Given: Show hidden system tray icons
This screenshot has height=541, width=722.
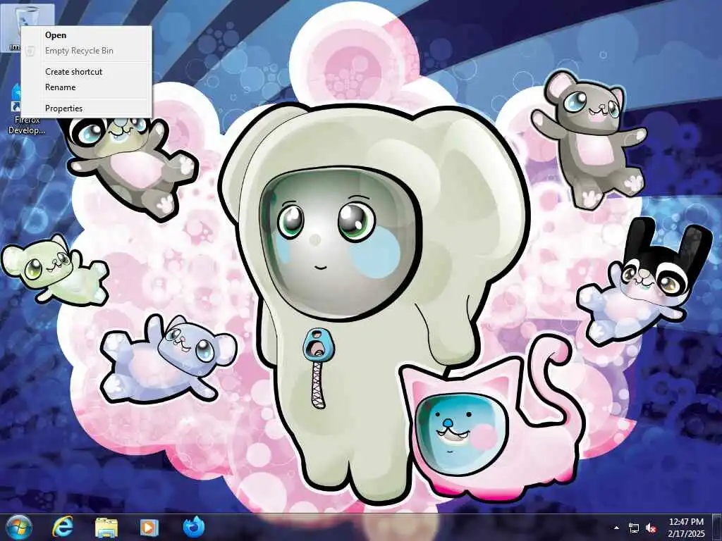Looking at the screenshot, I should pyautogui.click(x=616, y=528).
